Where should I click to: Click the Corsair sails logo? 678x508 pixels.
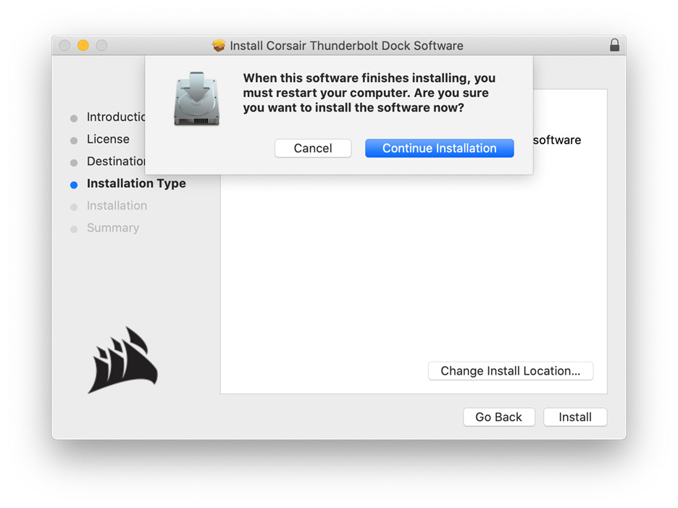click(122, 360)
